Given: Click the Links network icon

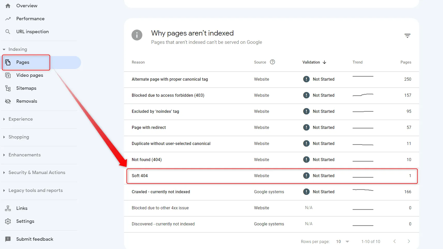Looking at the screenshot, I should point(8,208).
